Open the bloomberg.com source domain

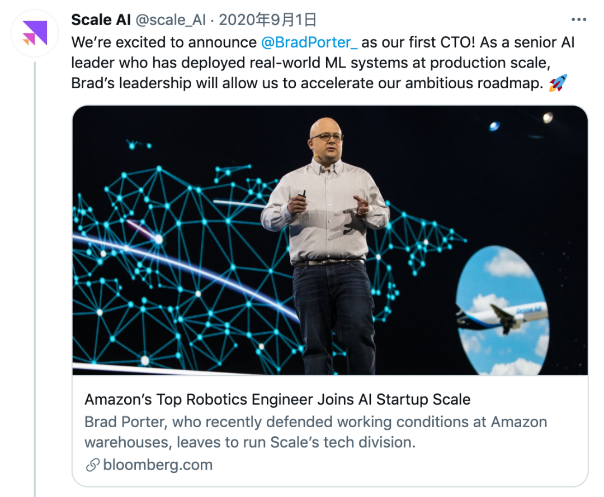coord(158,465)
